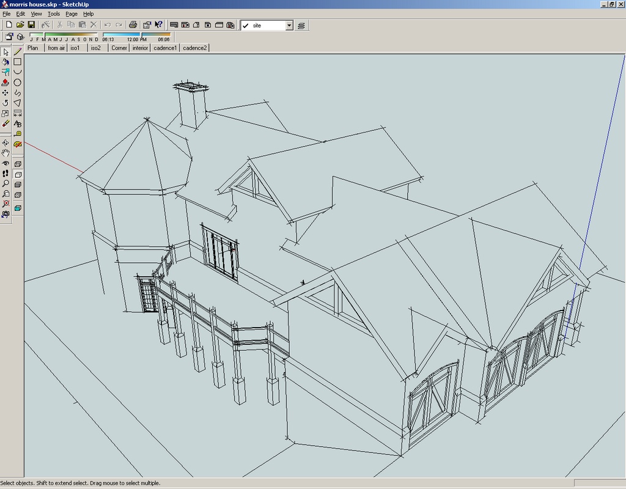Click the Zoom magnifier tool

tap(6, 183)
